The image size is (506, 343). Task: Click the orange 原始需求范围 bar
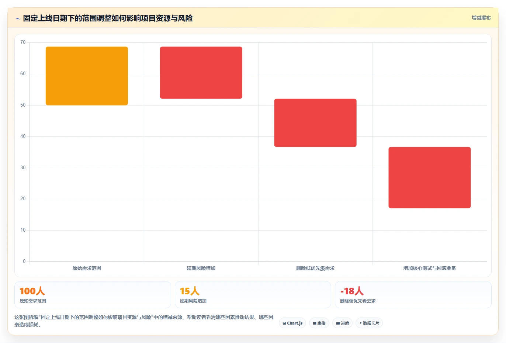pyautogui.click(x=87, y=76)
